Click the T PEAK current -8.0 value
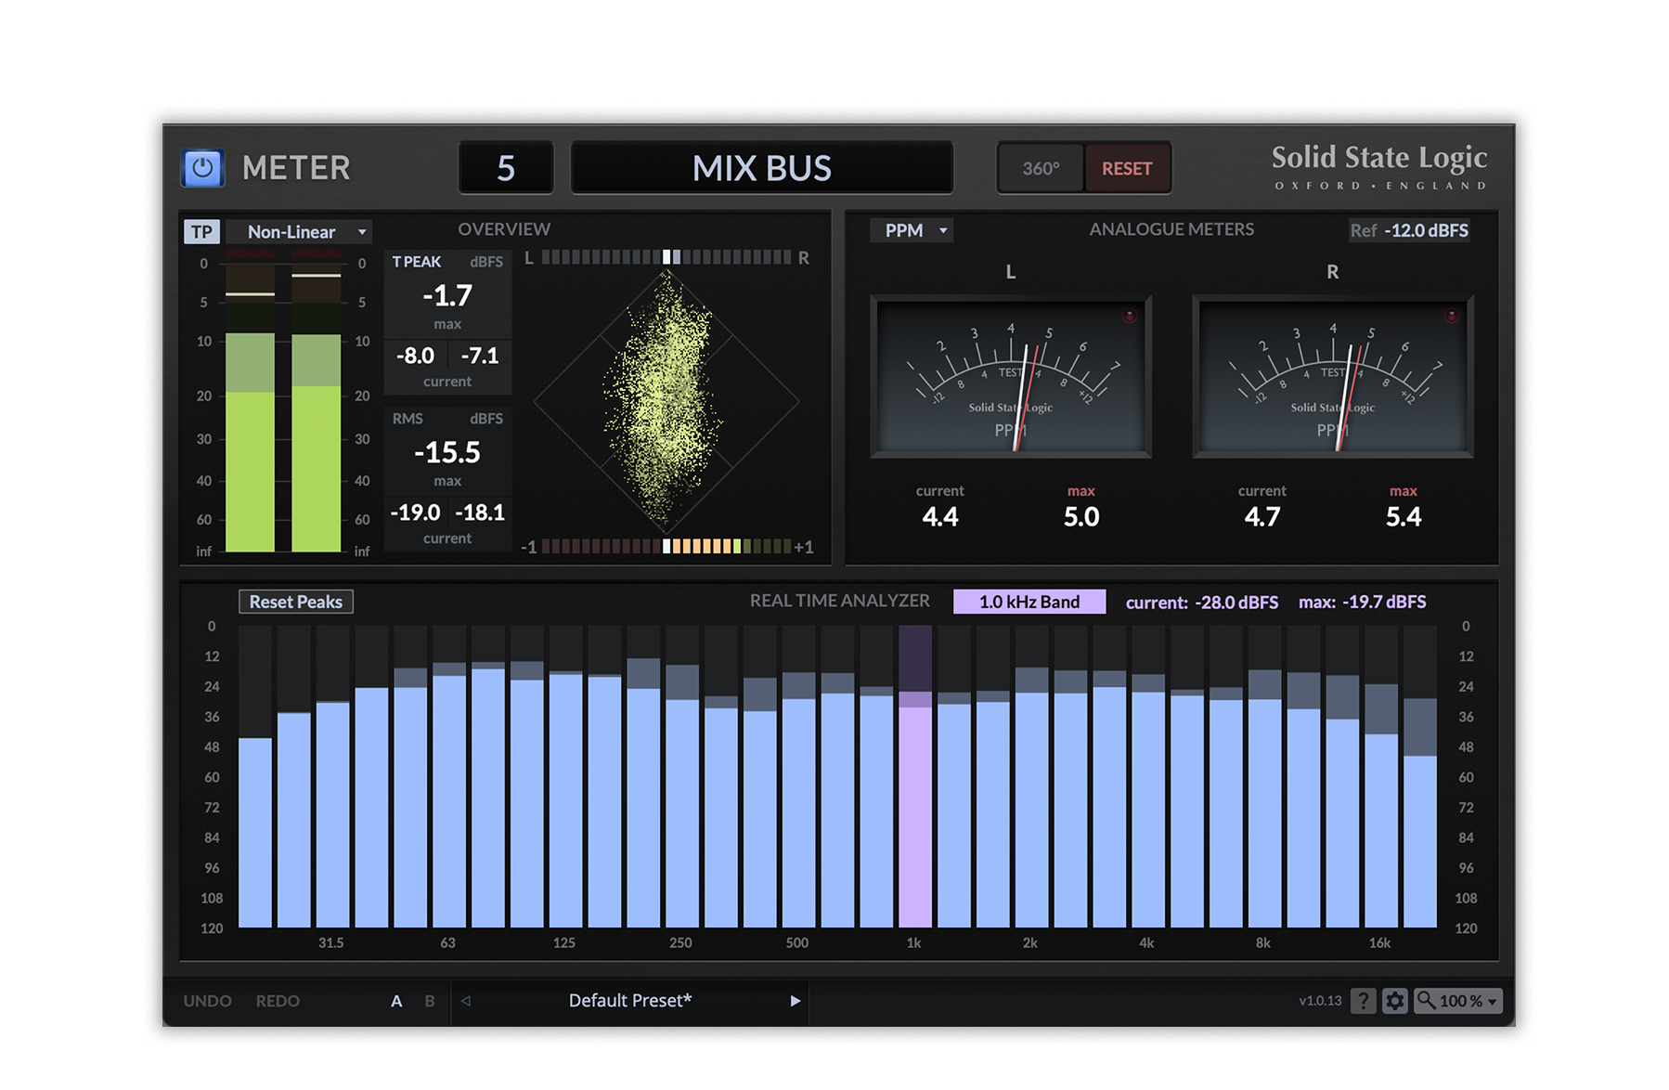 tap(415, 356)
